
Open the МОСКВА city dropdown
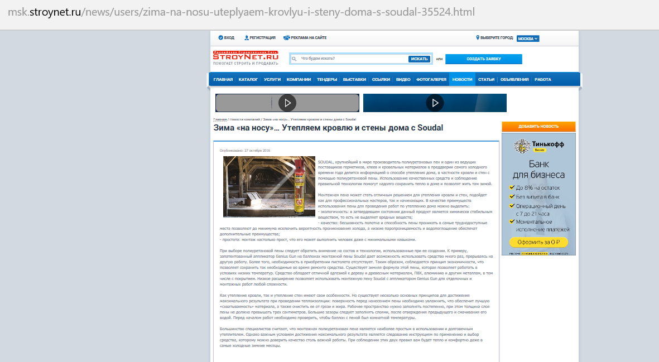[528, 38]
